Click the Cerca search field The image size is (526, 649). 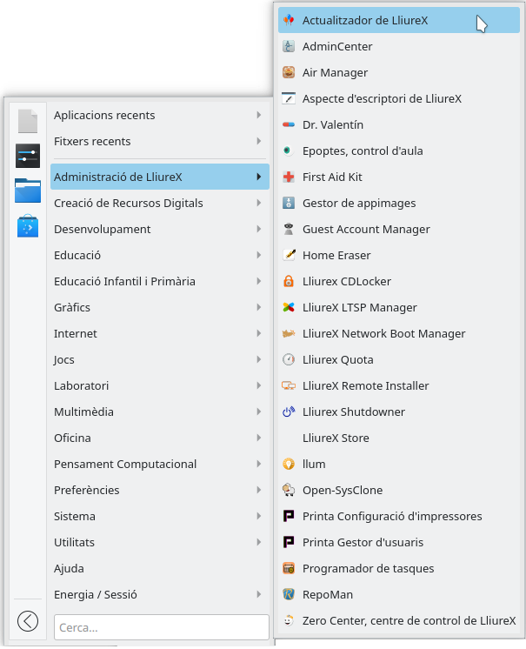[161, 626]
